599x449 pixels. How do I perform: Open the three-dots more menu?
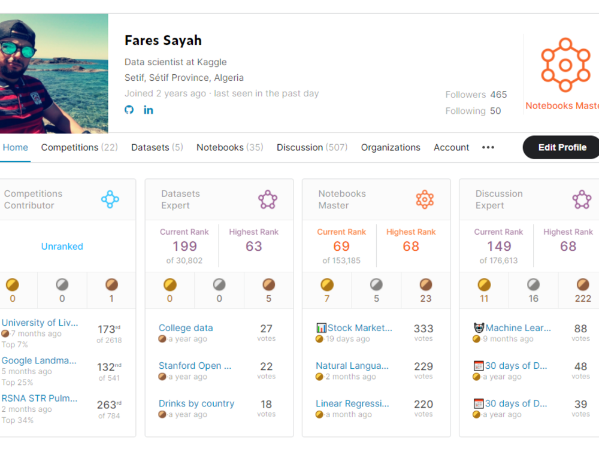[488, 147]
